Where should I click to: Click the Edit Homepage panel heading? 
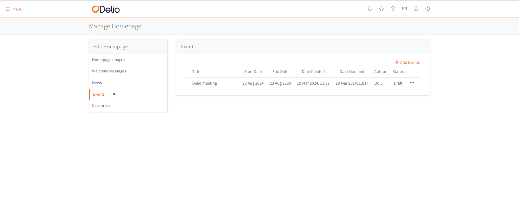pos(111,47)
